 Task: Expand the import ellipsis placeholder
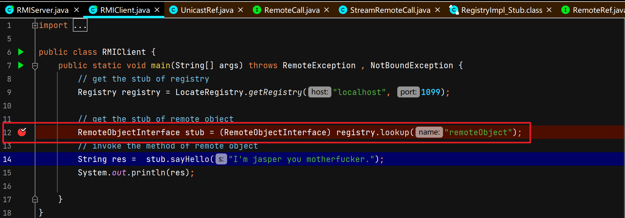coord(80,25)
